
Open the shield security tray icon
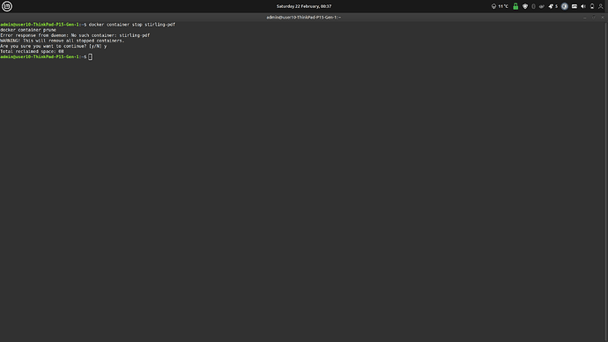coord(525,6)
